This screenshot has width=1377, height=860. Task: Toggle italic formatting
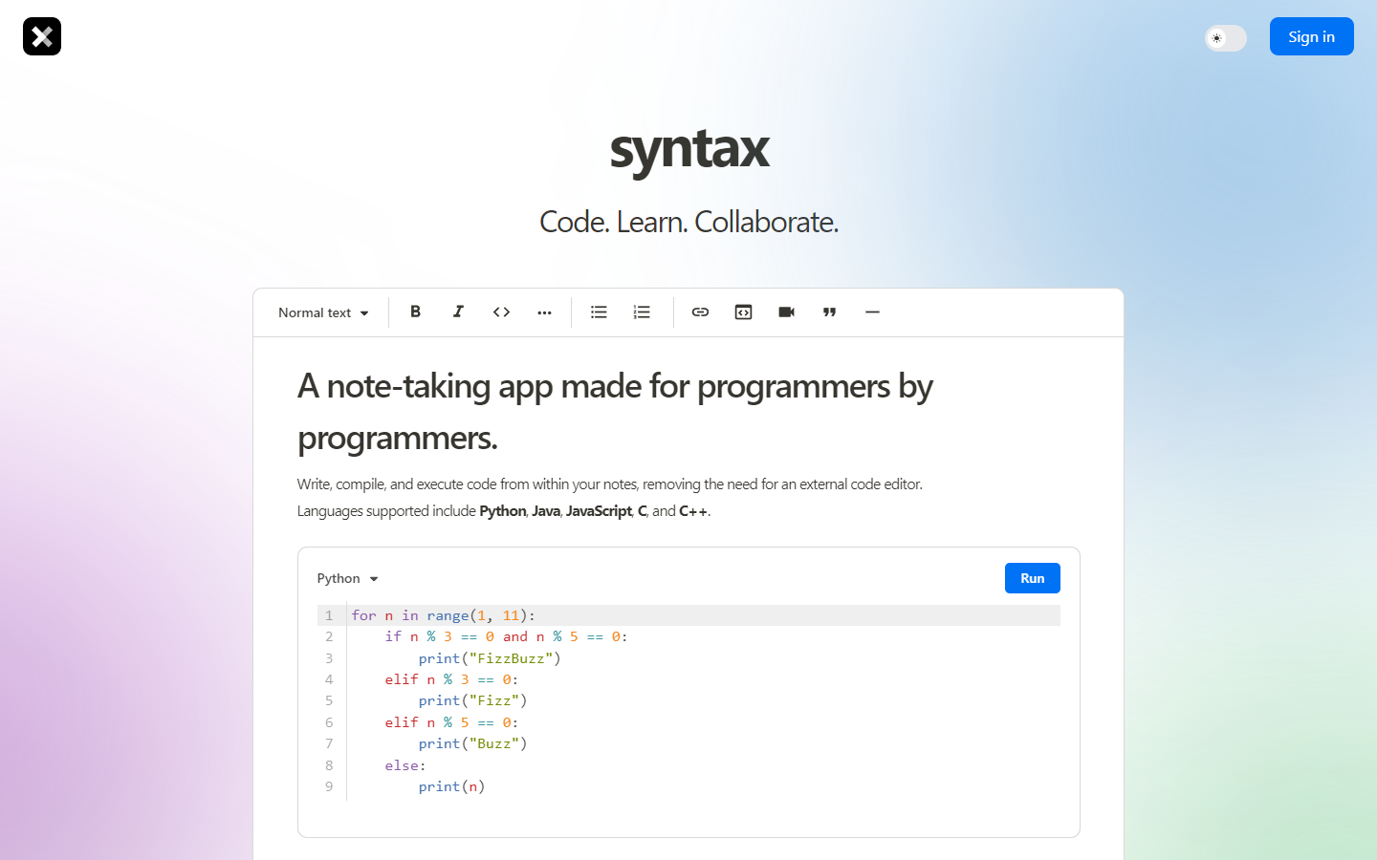point(458,312)
